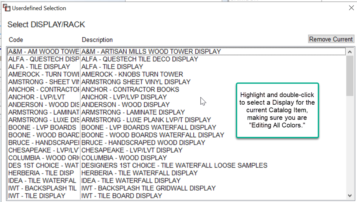Select BOONE - WOOD BOARDS WATERFALL DISPLAY row
Viewport: 357px width, 202px height.
176,135
